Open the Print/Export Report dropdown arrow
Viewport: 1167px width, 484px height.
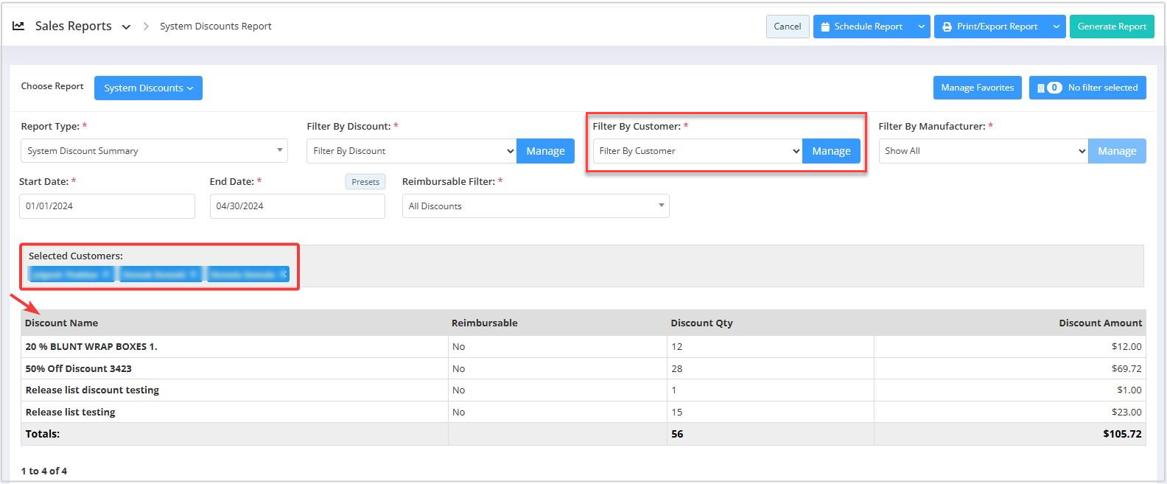pyautogui.click(x=1056, y=27)
